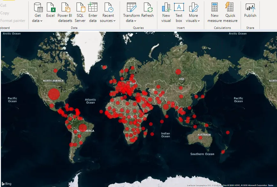277x187 pixels.
Task: Select the bubble over New Zealand
Action: point(223,152)
